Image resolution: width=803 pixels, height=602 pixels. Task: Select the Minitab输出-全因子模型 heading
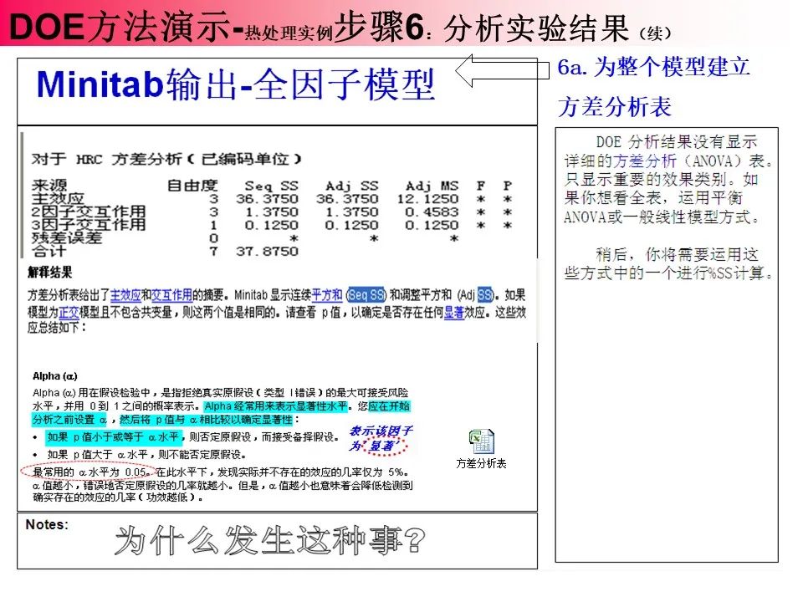[236, 84]
